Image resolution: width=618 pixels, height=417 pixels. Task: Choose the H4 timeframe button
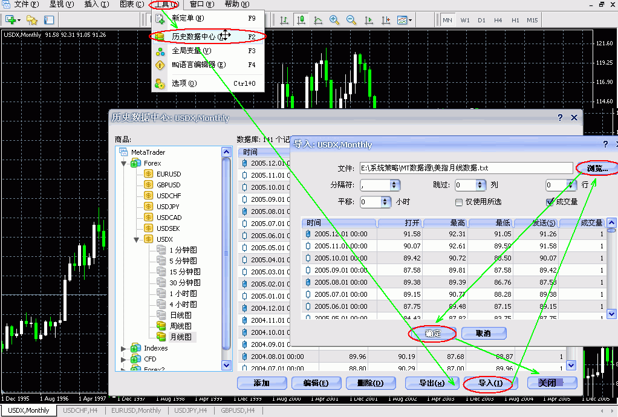(498, 20)
